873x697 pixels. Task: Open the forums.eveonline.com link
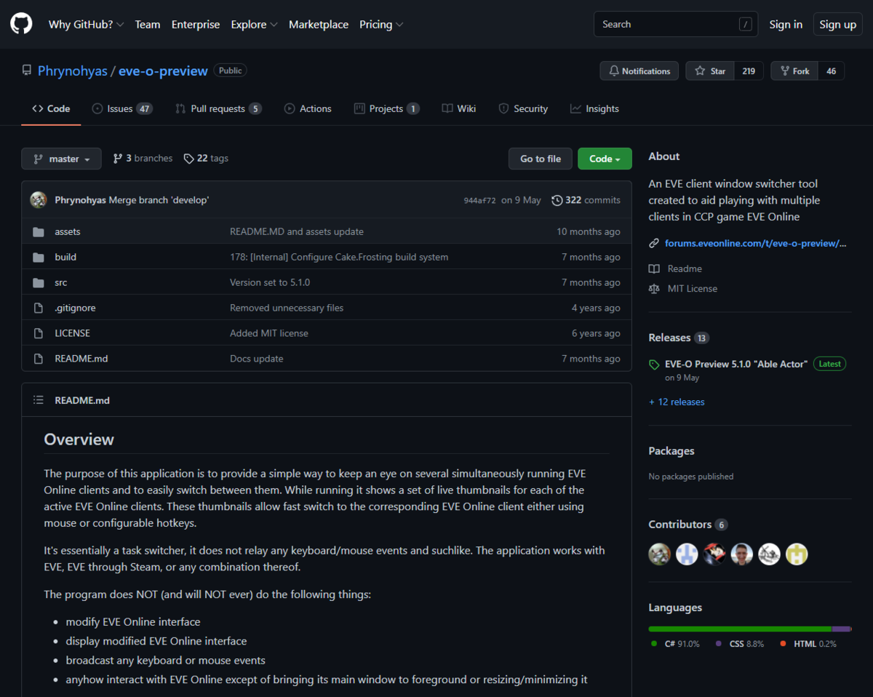coord(756,243)
